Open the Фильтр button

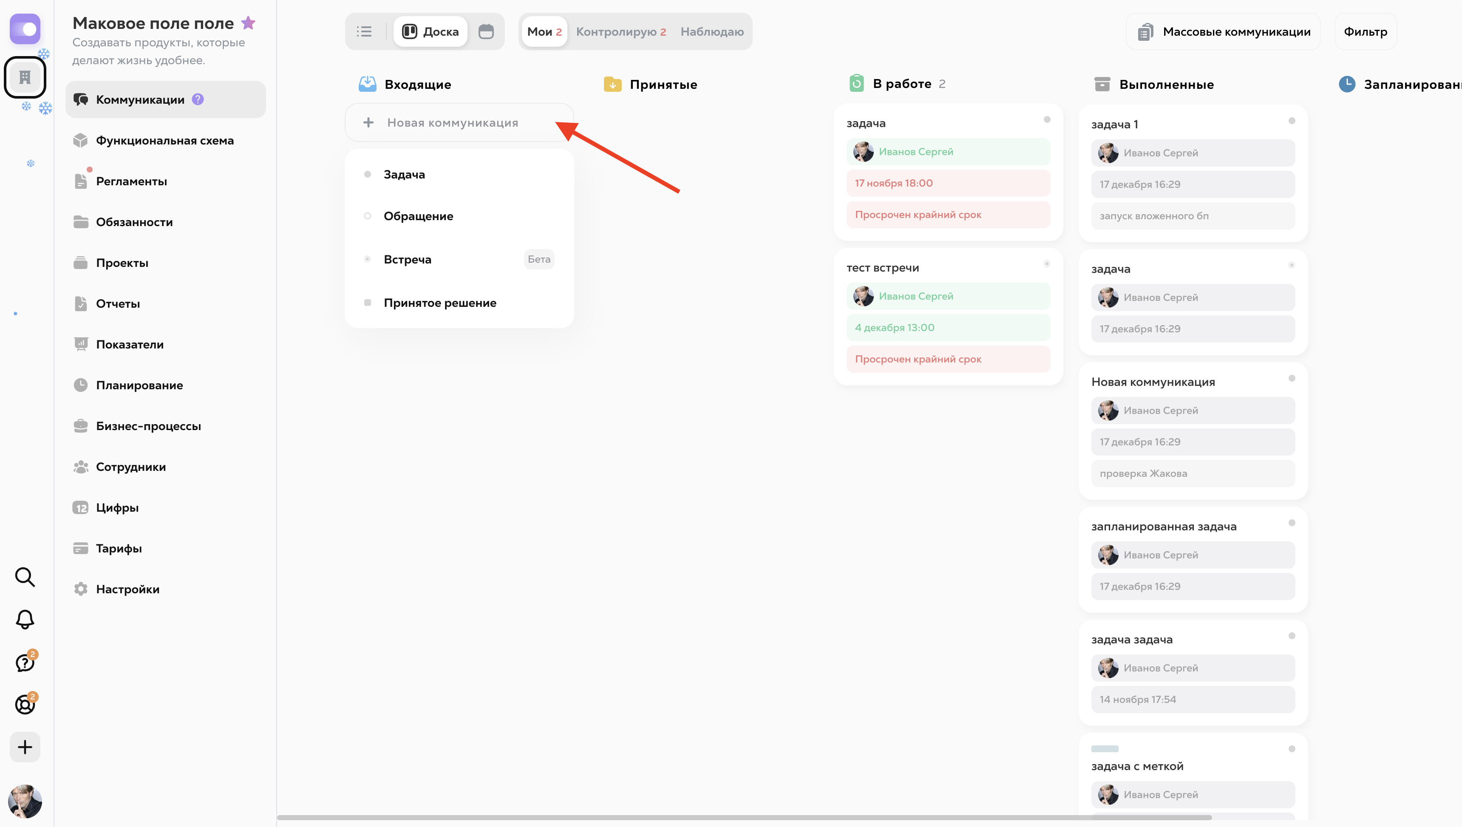tap(1365, 32)
